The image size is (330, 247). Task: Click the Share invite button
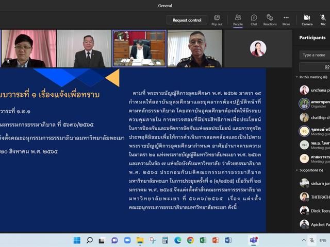(x=315, y=67)
